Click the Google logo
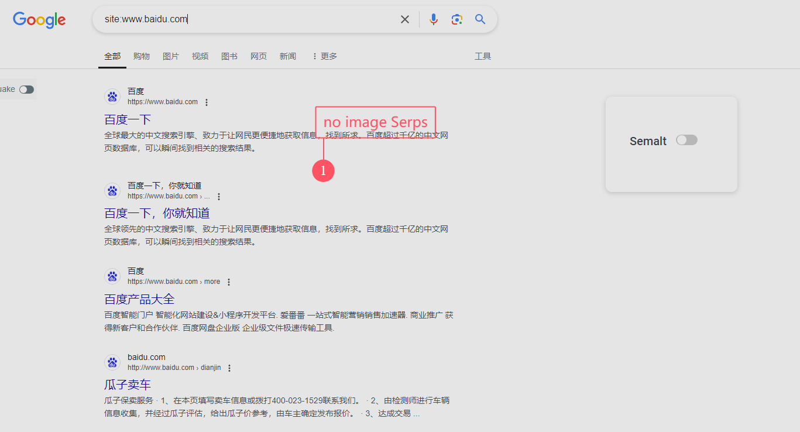 coord(39,20)
